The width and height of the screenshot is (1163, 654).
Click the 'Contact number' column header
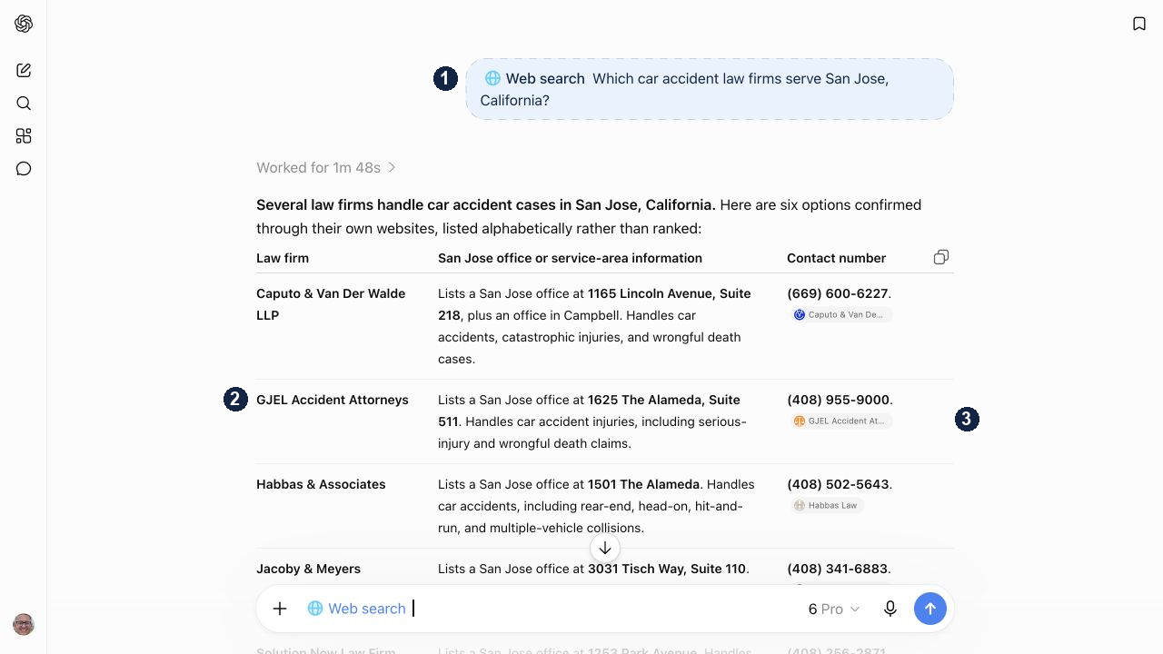836,258
